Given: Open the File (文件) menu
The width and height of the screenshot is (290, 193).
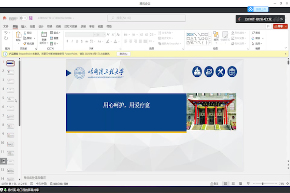Looking at the screenshot, I should click(x=6, y=26).
